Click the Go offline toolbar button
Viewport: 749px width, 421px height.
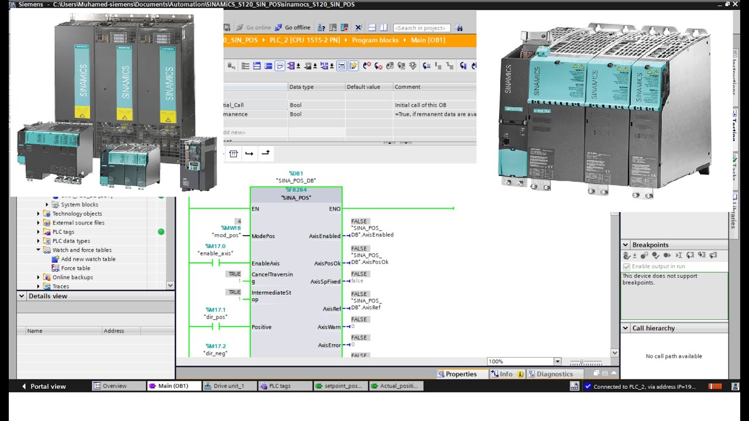click(x=293, y=27)
